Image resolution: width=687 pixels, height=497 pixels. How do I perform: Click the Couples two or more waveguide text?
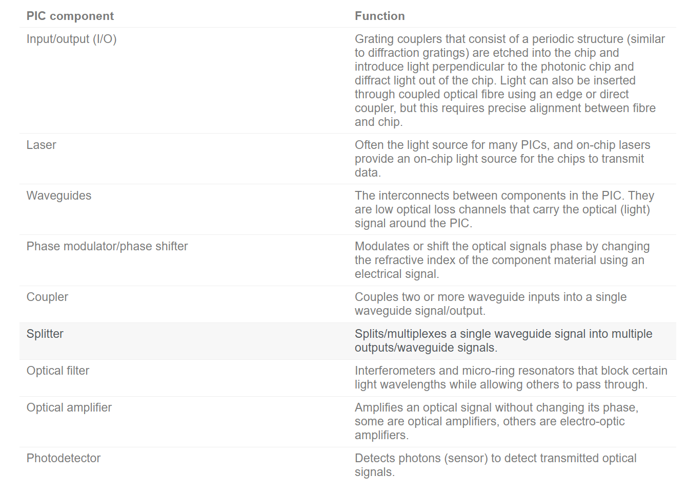491,304
